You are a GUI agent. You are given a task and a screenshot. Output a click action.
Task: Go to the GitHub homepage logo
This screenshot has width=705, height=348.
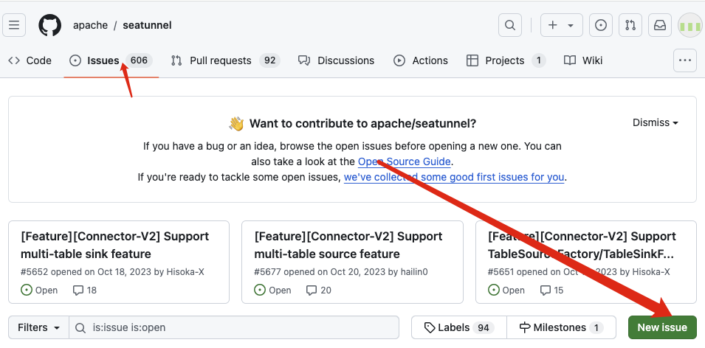[x=50, y=25]
